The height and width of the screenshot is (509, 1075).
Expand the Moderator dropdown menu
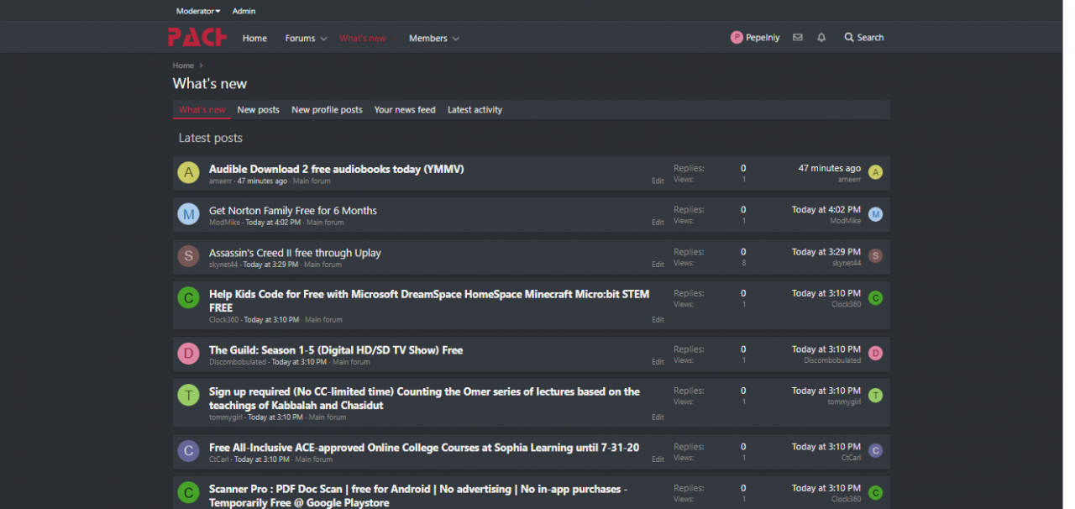(x=198, y=12)
